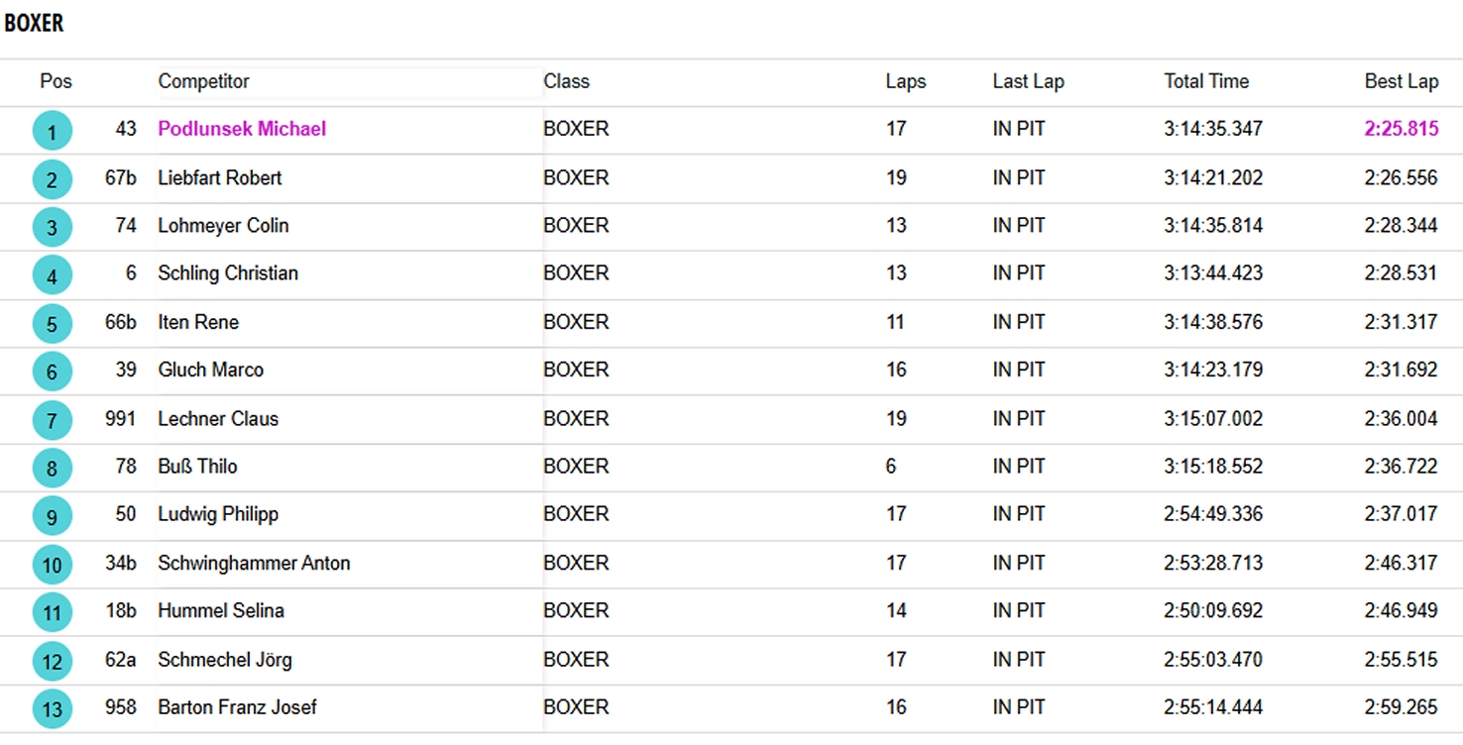Click the position 10 circle badge
The height and width of the screenshot is (745, 1463).
click(53, 565)
